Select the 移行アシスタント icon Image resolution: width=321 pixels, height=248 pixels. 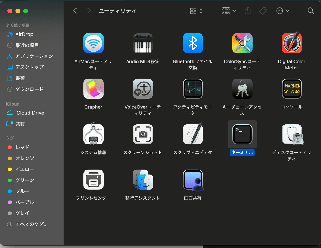(143, 180)
